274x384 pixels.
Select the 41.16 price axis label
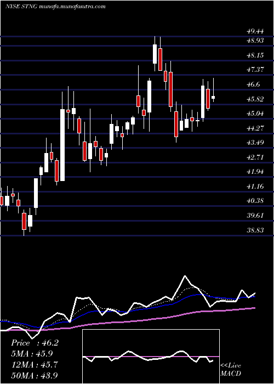(255, 187)
